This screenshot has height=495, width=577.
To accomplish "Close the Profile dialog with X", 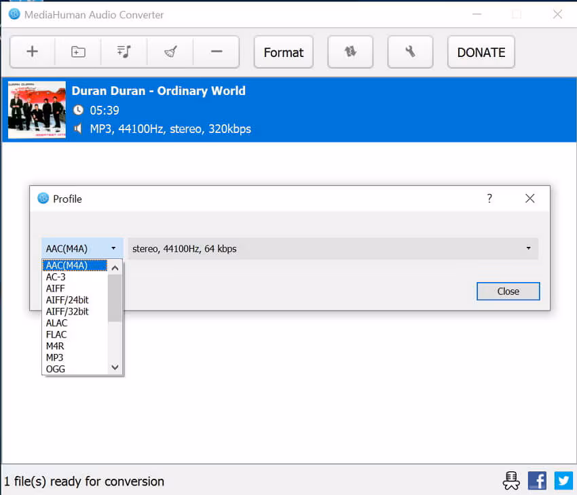I will pos(530,199).
